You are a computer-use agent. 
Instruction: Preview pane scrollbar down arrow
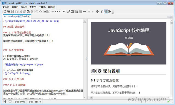tap(171, 95)
